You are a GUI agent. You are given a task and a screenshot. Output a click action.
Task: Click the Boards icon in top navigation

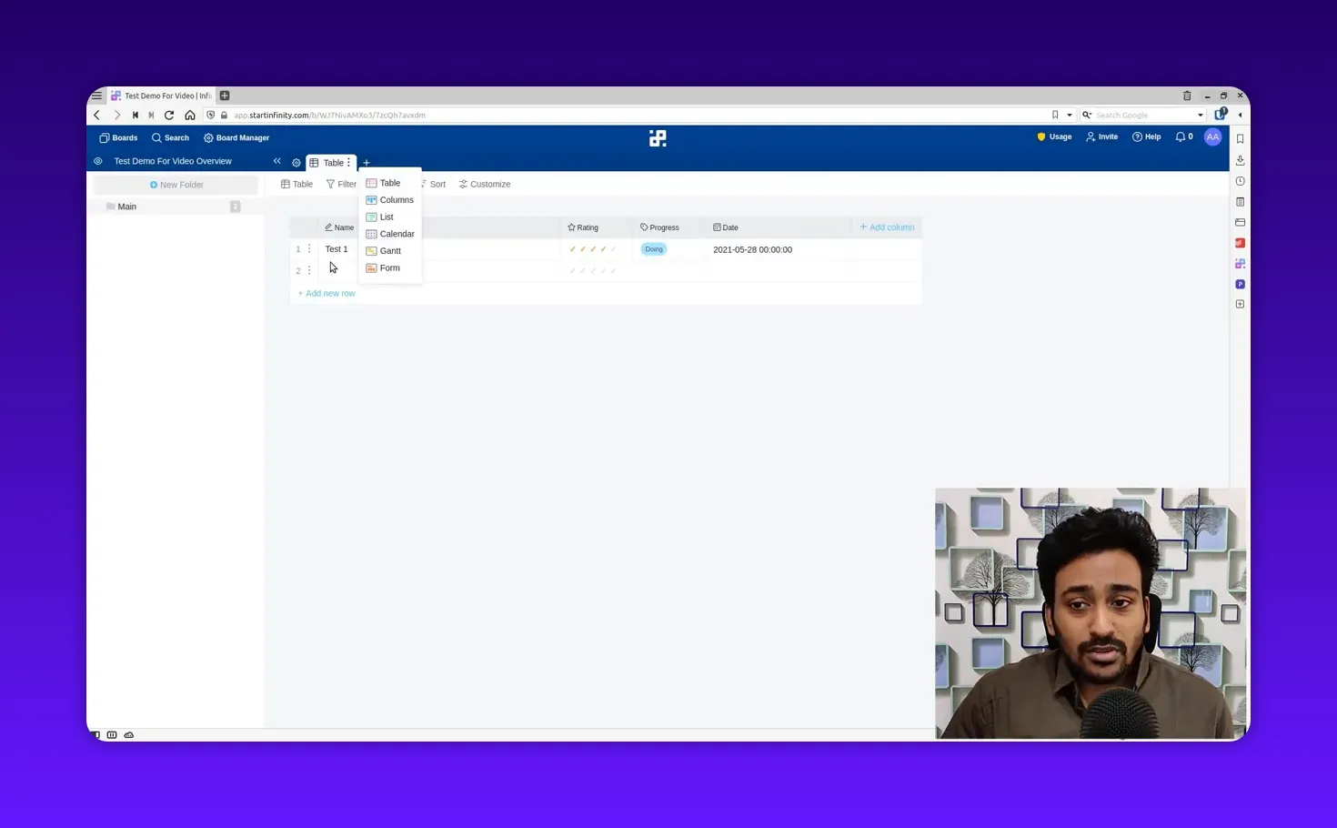coord(117,137)
